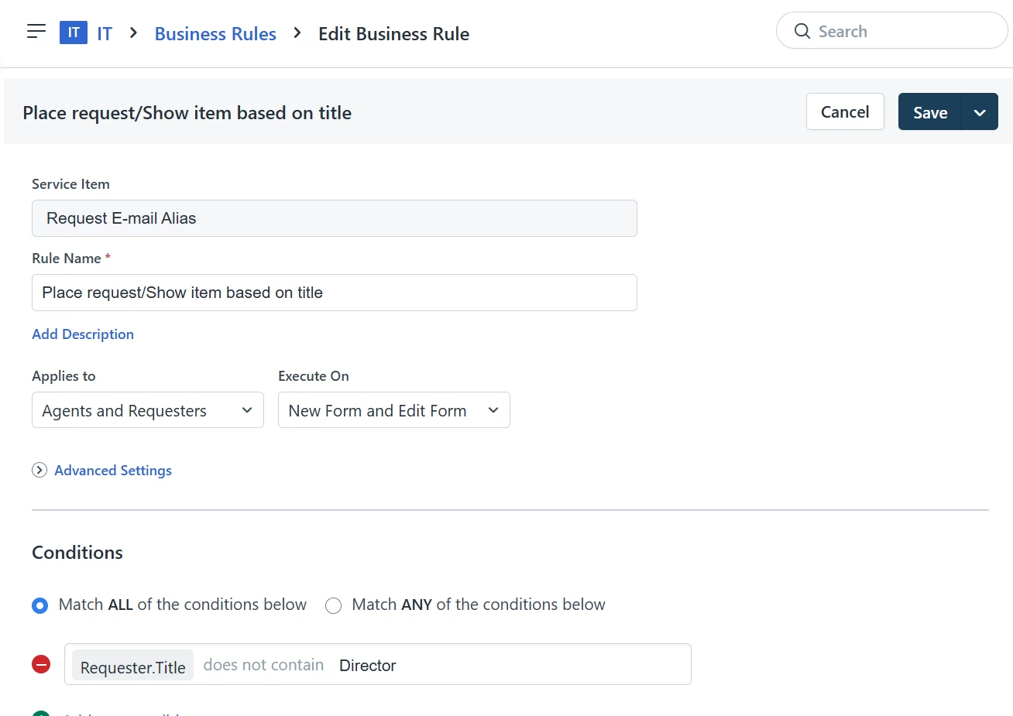1013x716 pixels.
Task: Click the blue IT workspace badge icon
Action: pos(74,33)
